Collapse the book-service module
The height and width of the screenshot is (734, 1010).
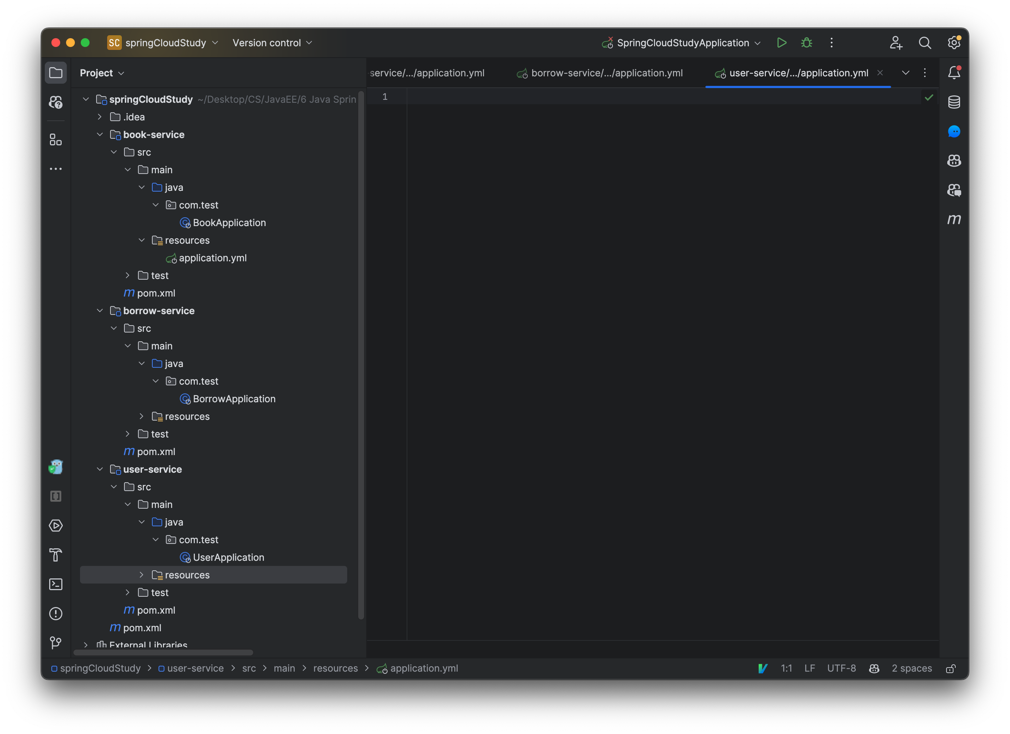pos(100,135)
